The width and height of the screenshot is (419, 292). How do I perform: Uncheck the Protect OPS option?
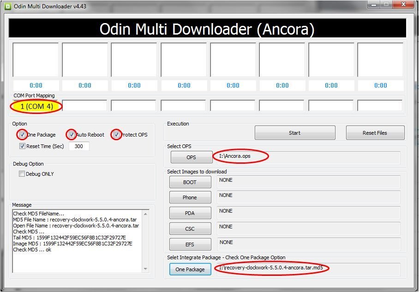[116, 134]
